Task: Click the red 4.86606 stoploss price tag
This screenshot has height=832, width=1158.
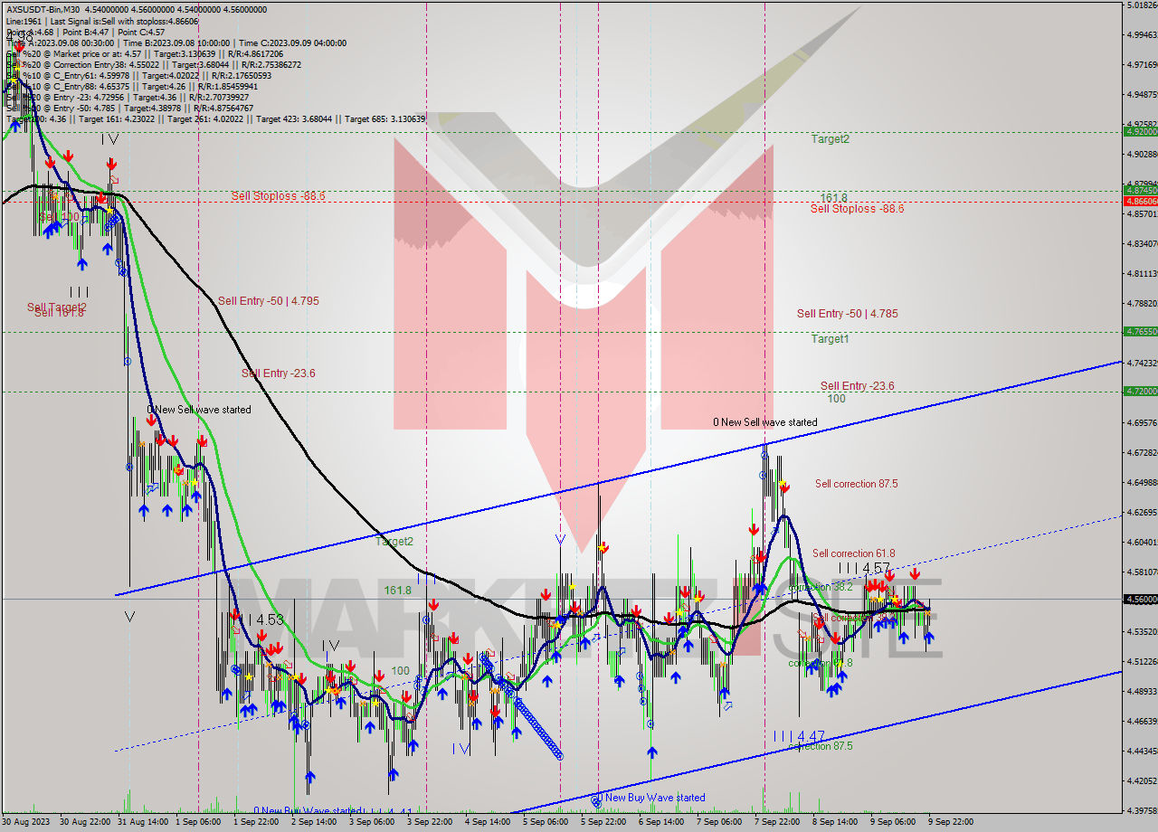Action: pos(1140,201)
